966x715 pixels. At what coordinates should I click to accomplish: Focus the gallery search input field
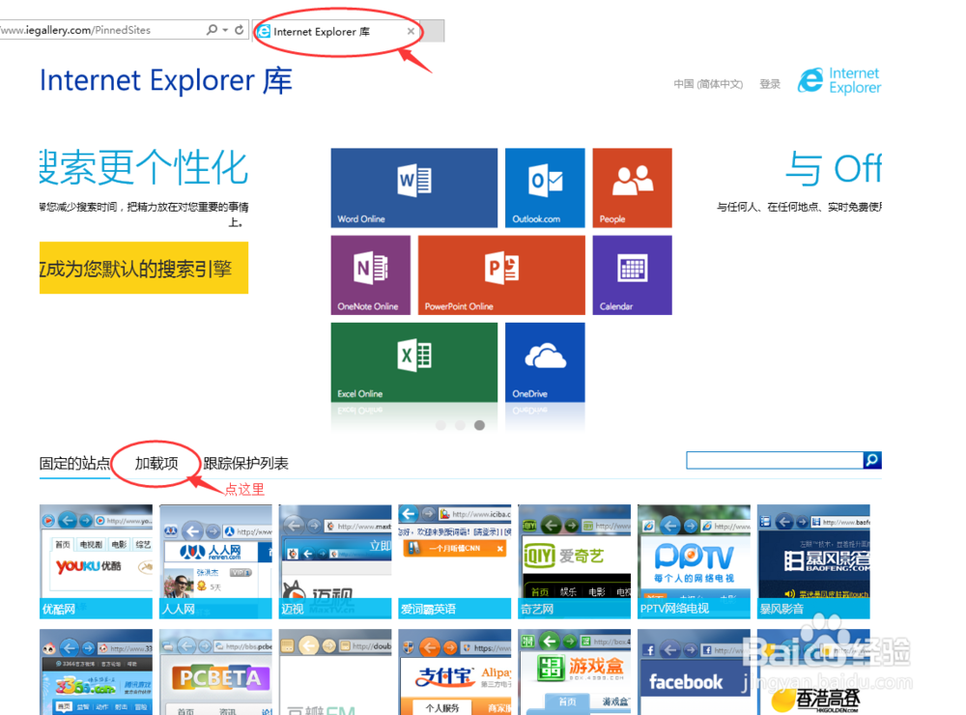point(775,460)
